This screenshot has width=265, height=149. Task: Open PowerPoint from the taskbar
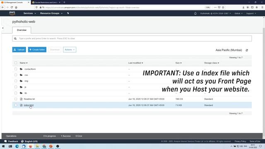(x=51, y=146)
